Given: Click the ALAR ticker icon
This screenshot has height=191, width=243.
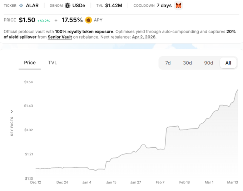Looking at the screenshot, I should tap(21, 5).
